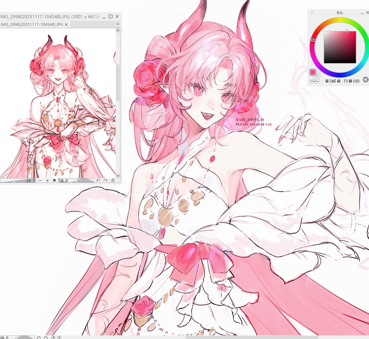Image resolution: width=369 pixels, height=339 pixels.
Task: Click the play arrow icon in color wheel panel
Action: click(x=365, y=80)
